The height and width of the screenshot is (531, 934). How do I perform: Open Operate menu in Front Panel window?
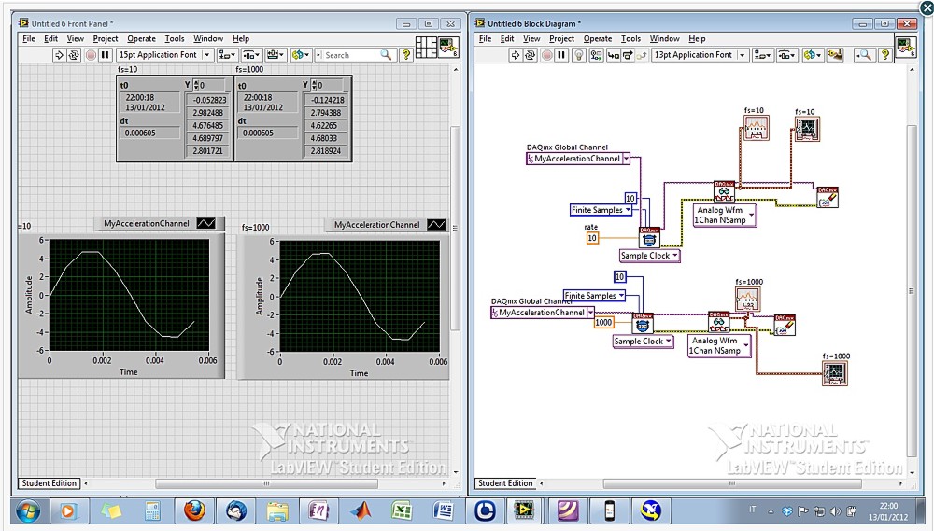pos(141,39)
